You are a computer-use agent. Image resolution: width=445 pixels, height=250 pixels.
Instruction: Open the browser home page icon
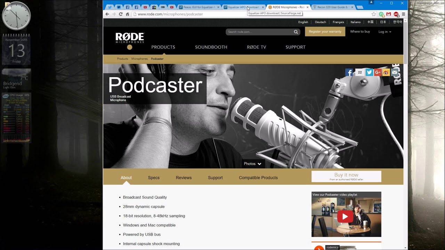point(128,14)
